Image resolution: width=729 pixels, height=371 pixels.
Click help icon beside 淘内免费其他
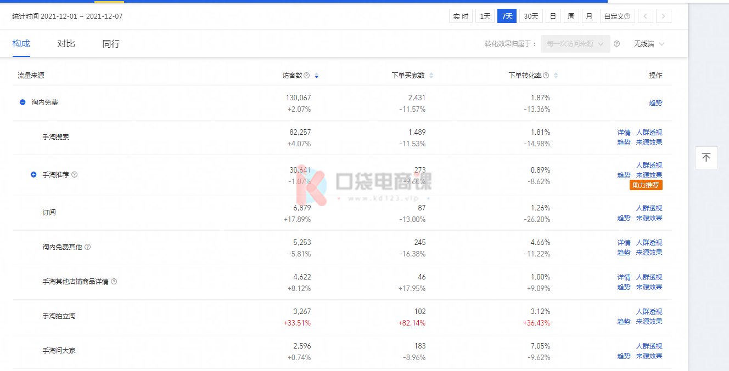click(88, 247)
